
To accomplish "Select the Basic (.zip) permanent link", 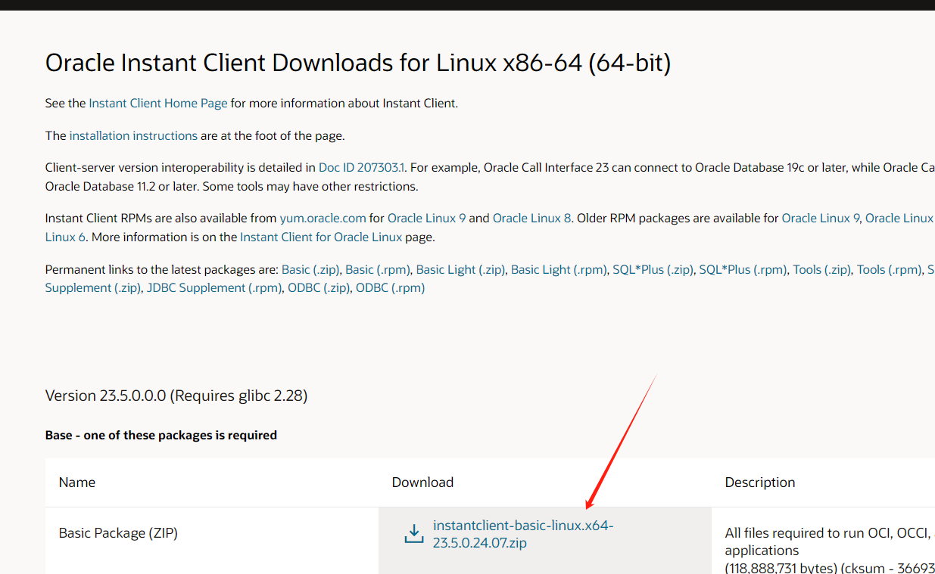I will coord(310,269).
